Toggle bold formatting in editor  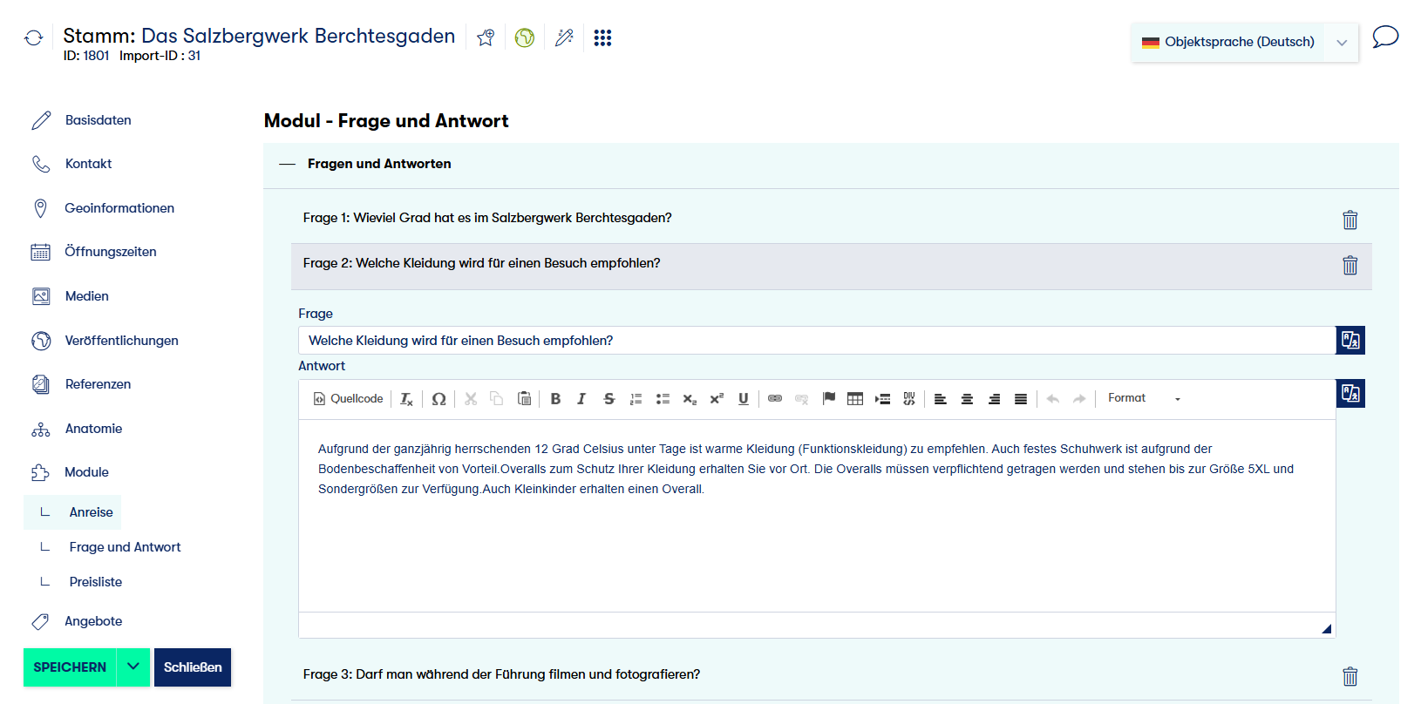pyautogui.click(x=555, y=399)
